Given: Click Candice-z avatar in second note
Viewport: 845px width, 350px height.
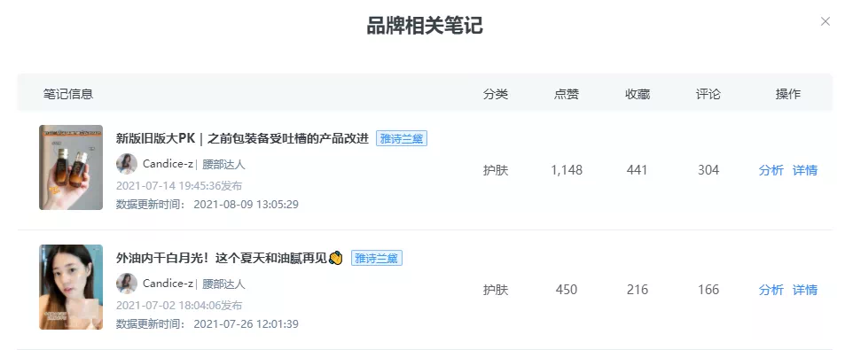Looking at the screenshot, I should click(127, 284).
